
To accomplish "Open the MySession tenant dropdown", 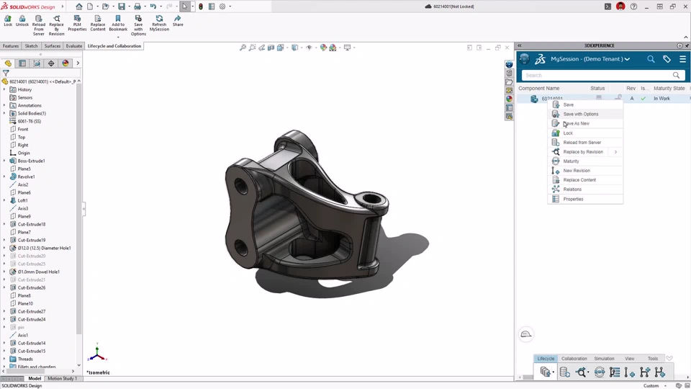I will point(627,59).
